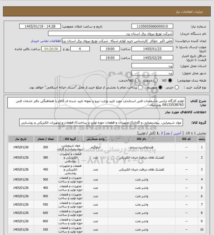Click the گروه کالا text box

tap(101, 122)
